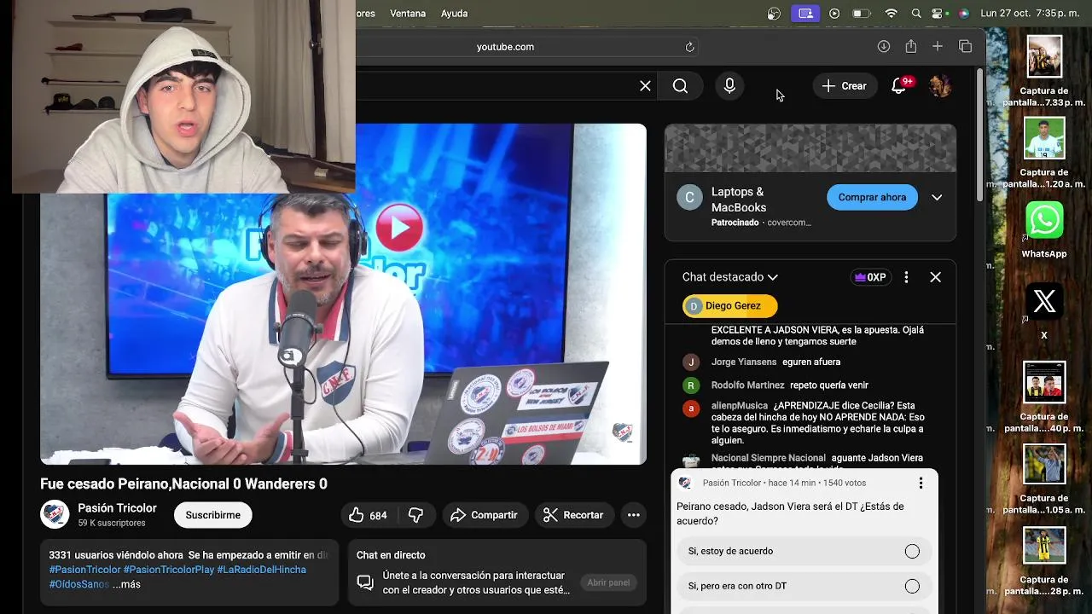The image size is (1092, 614).
Task: Open Wi-Fi status menu
Action: 892,14
